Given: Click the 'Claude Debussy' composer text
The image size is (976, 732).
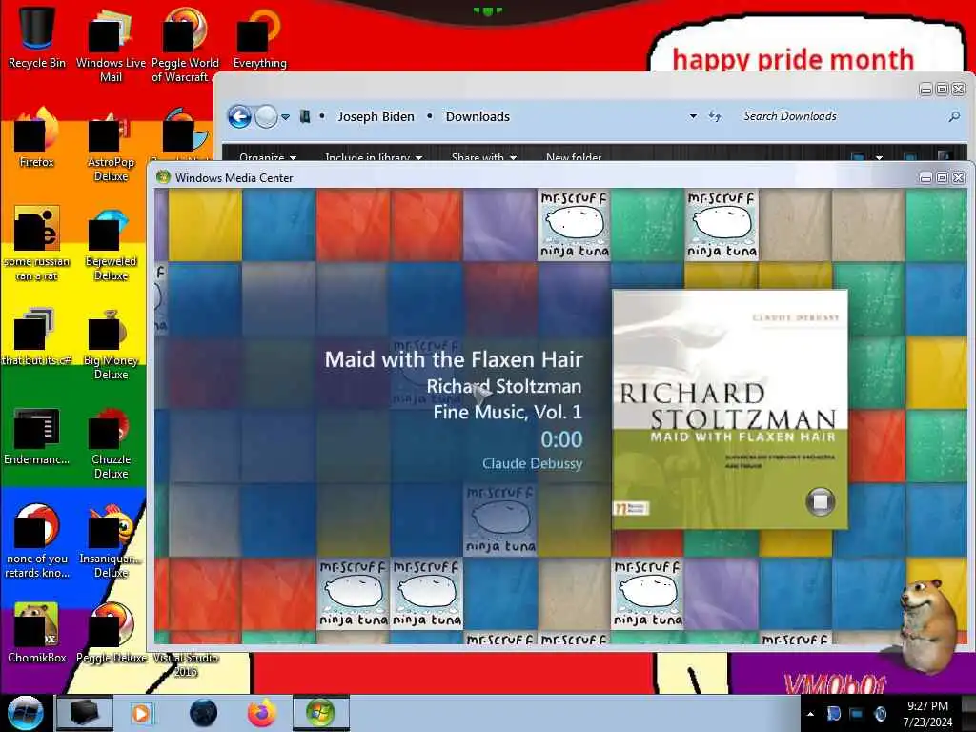Looking at the screenshot, I should click(532, 463).
